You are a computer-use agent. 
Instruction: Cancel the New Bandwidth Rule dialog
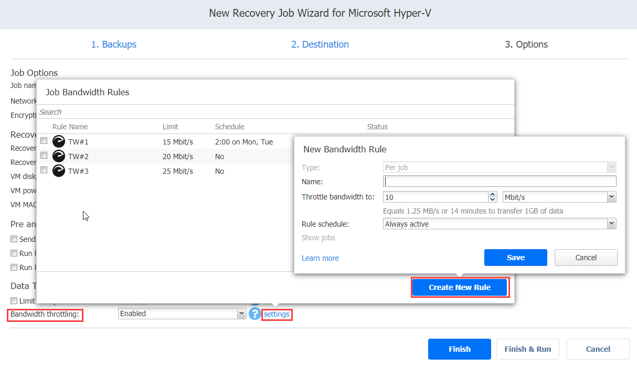[586, 258]
